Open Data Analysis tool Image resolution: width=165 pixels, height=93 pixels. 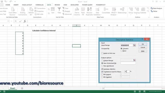click(156, 8)
